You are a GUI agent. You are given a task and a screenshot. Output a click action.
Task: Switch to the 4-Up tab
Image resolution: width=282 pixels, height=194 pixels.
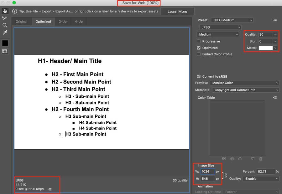coord(79,22)
